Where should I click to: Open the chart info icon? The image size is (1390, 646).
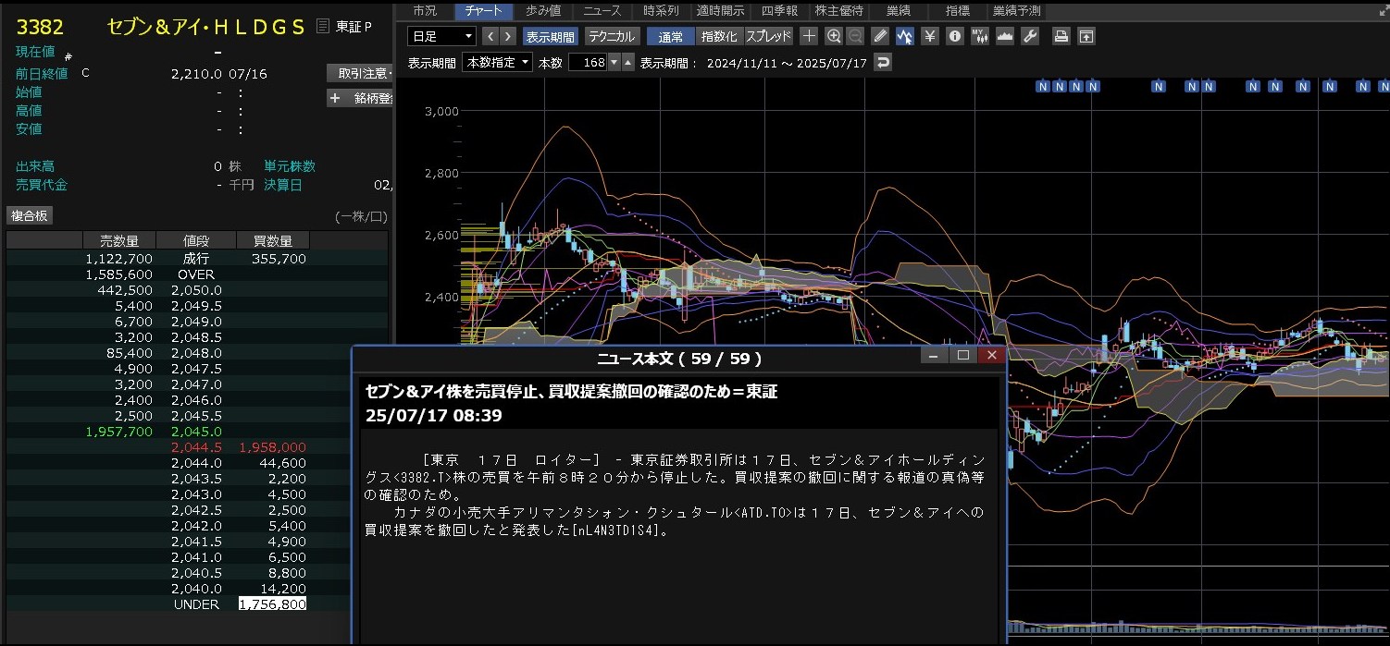click(955, 36)
